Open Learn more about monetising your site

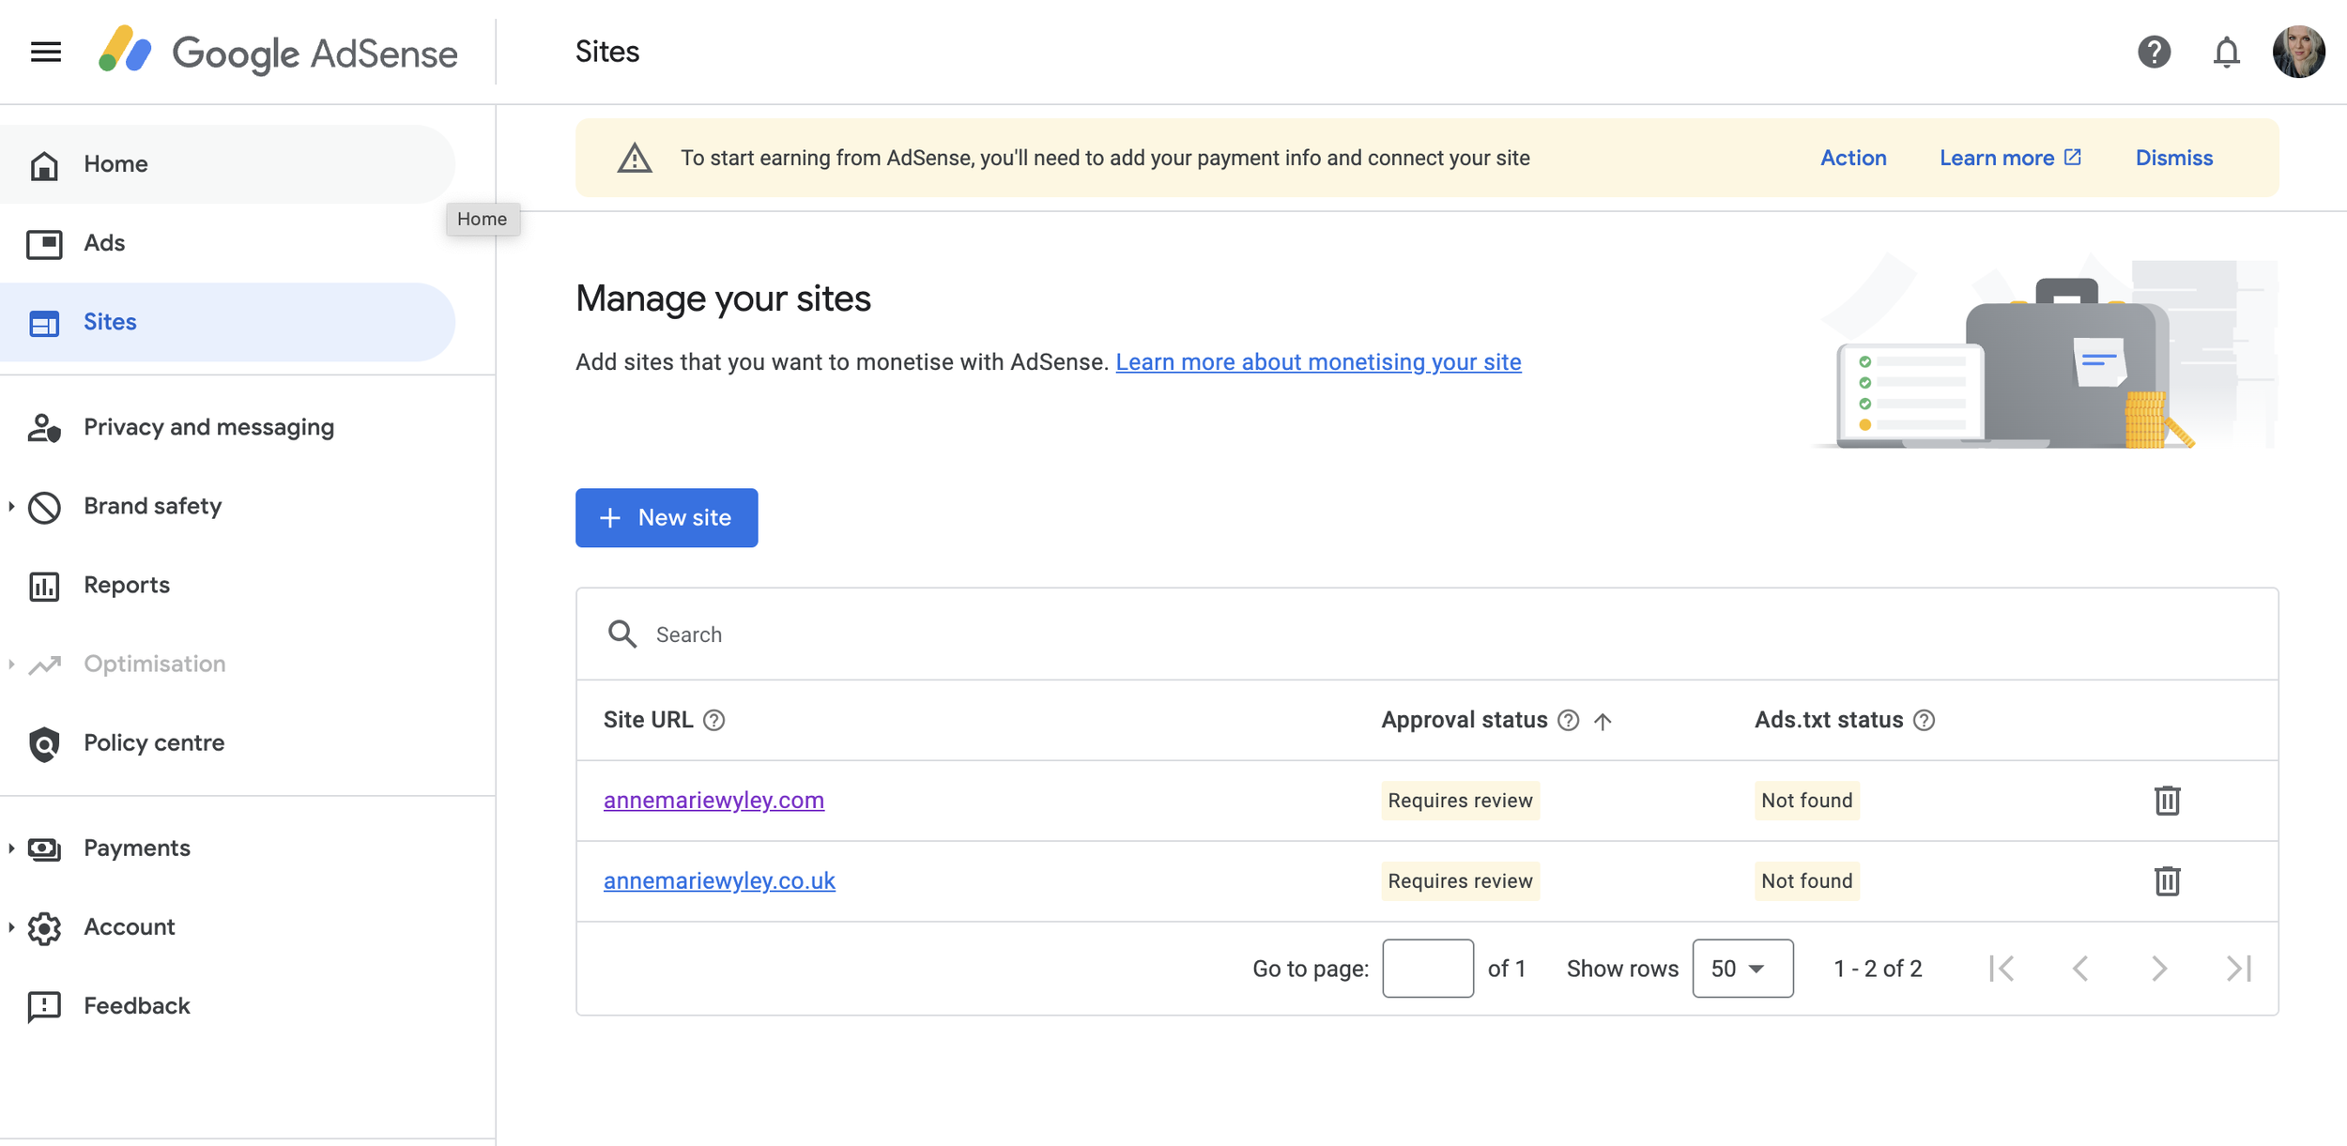[x=1318, y=362]
